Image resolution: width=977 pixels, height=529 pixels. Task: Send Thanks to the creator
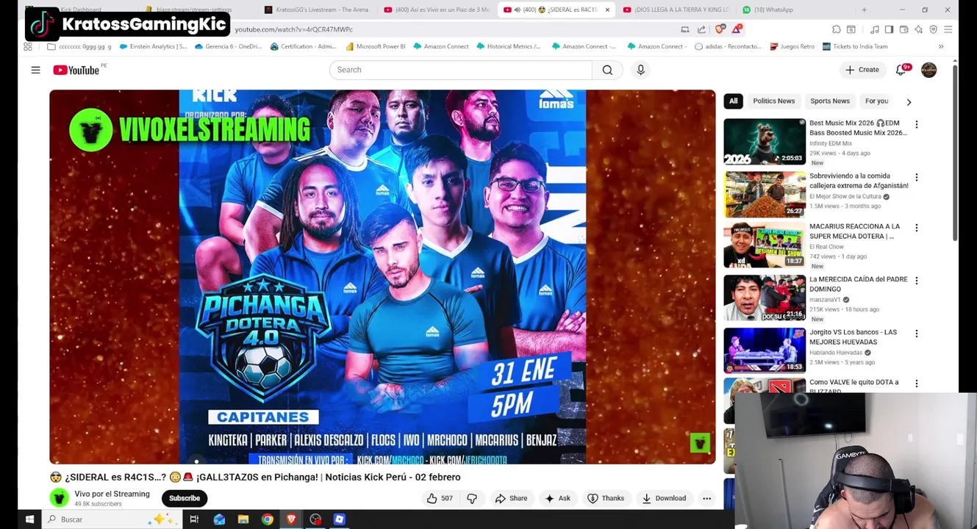[x=606, y=498]
